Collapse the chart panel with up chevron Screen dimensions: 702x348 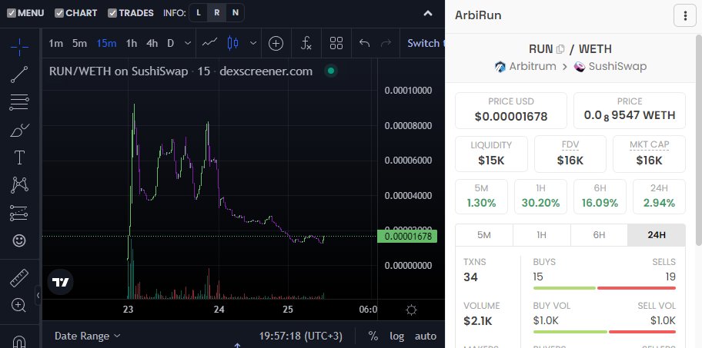coord(428,13)
